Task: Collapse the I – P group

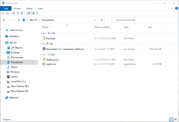Action: (x=41, y=44)
